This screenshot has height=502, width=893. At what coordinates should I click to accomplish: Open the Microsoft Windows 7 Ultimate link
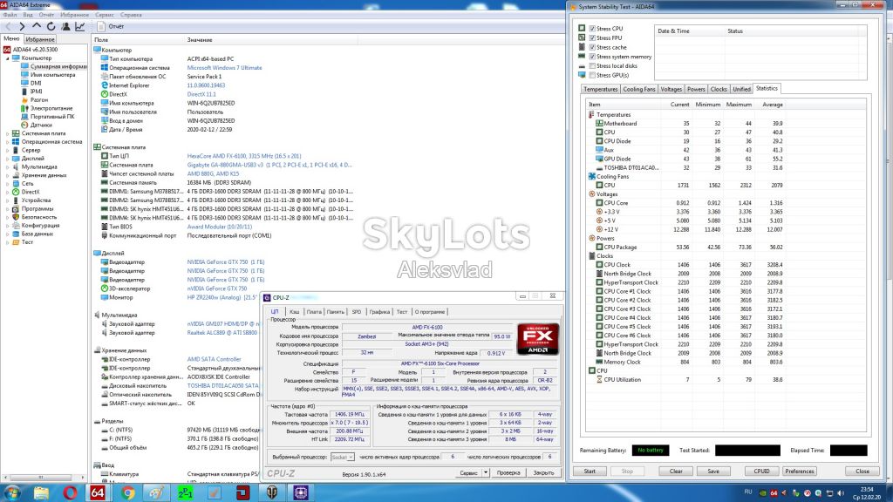[224, 68]
